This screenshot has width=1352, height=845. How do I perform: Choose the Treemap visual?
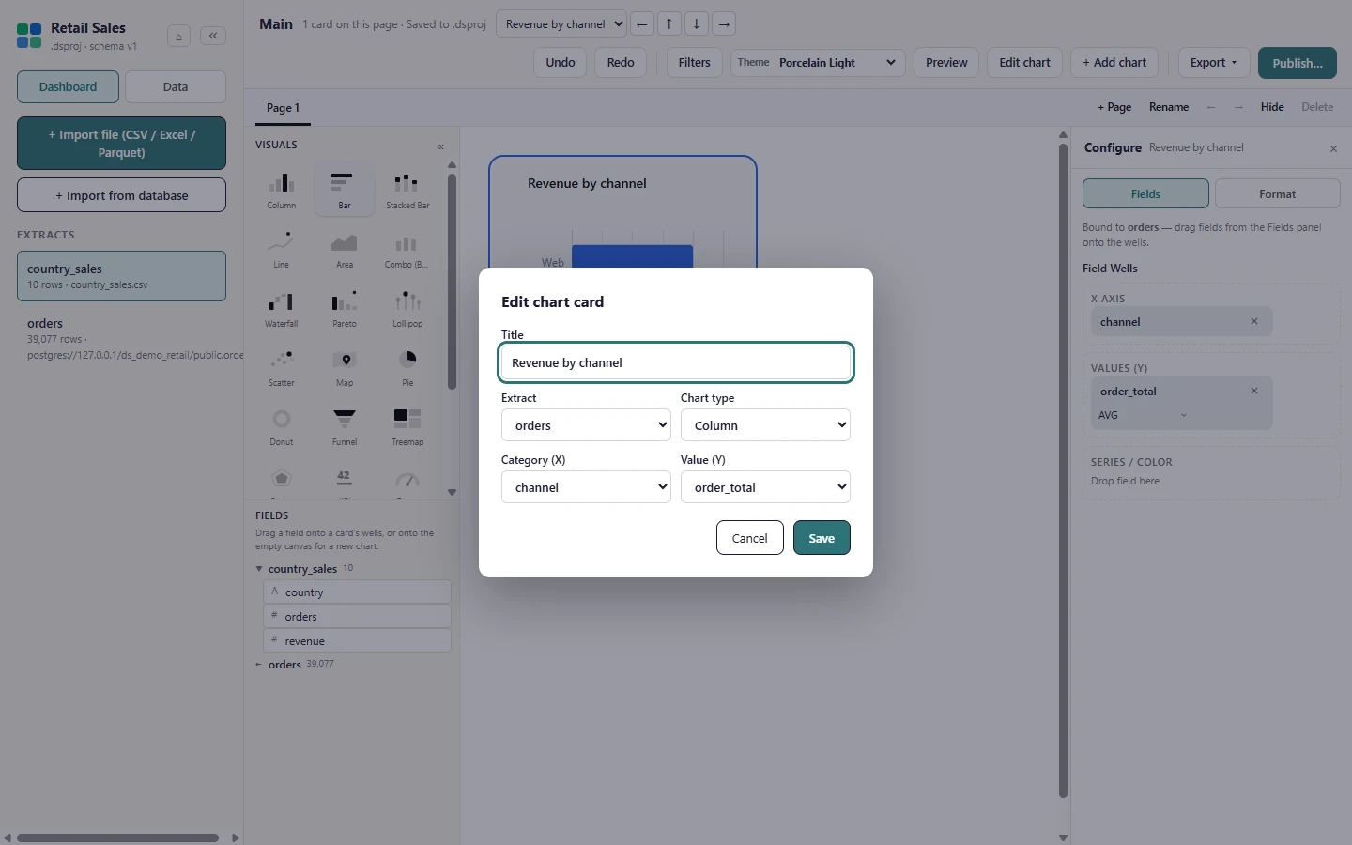(407, 426)
